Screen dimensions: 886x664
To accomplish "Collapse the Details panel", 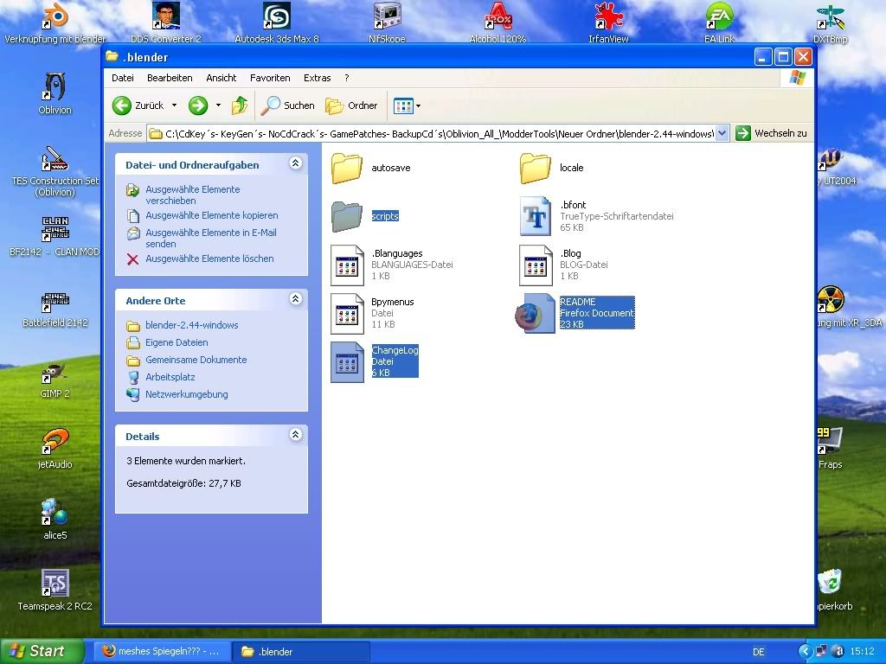I will pos(295,435).
